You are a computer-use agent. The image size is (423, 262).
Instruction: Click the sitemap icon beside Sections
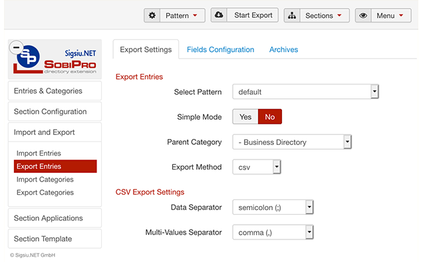292,15
